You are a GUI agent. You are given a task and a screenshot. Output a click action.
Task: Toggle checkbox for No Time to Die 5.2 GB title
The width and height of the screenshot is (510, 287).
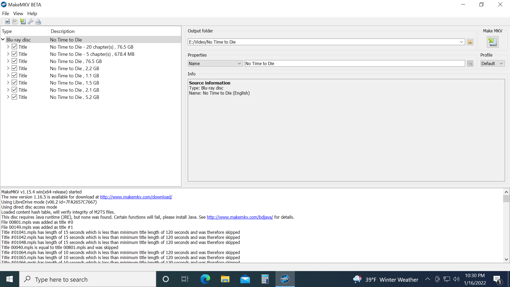14,97
